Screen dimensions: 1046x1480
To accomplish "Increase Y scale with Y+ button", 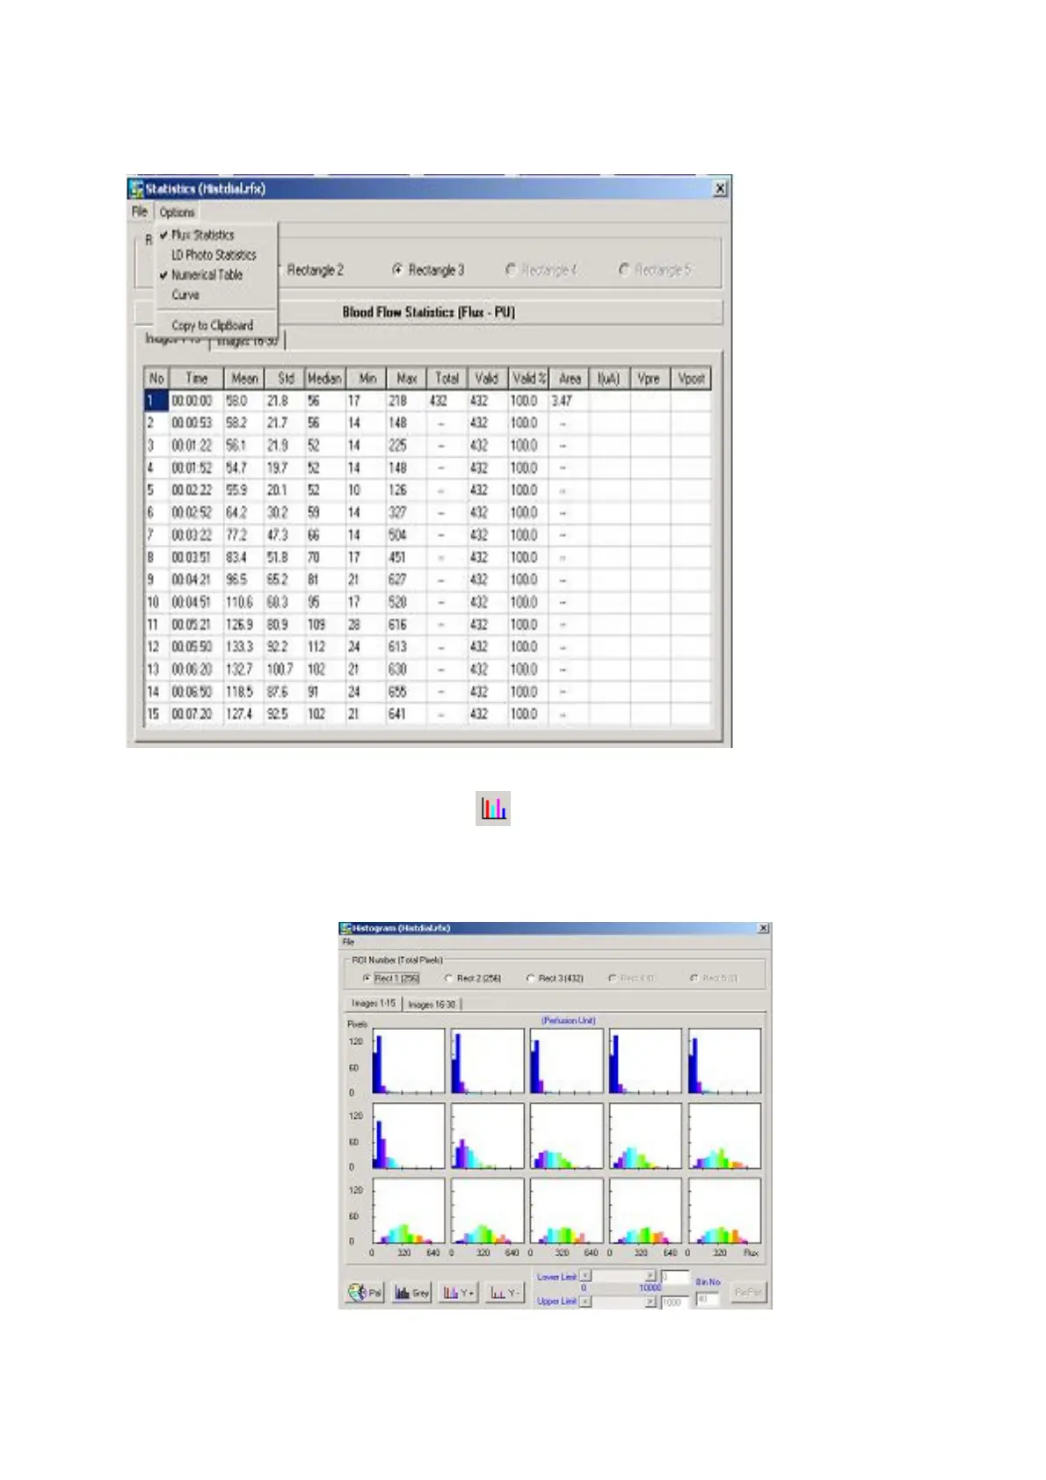I will [458, 1292].
